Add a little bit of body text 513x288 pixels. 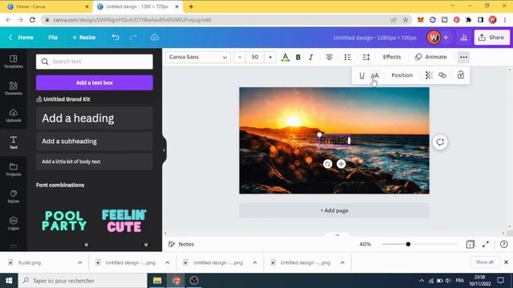point(95,162)
